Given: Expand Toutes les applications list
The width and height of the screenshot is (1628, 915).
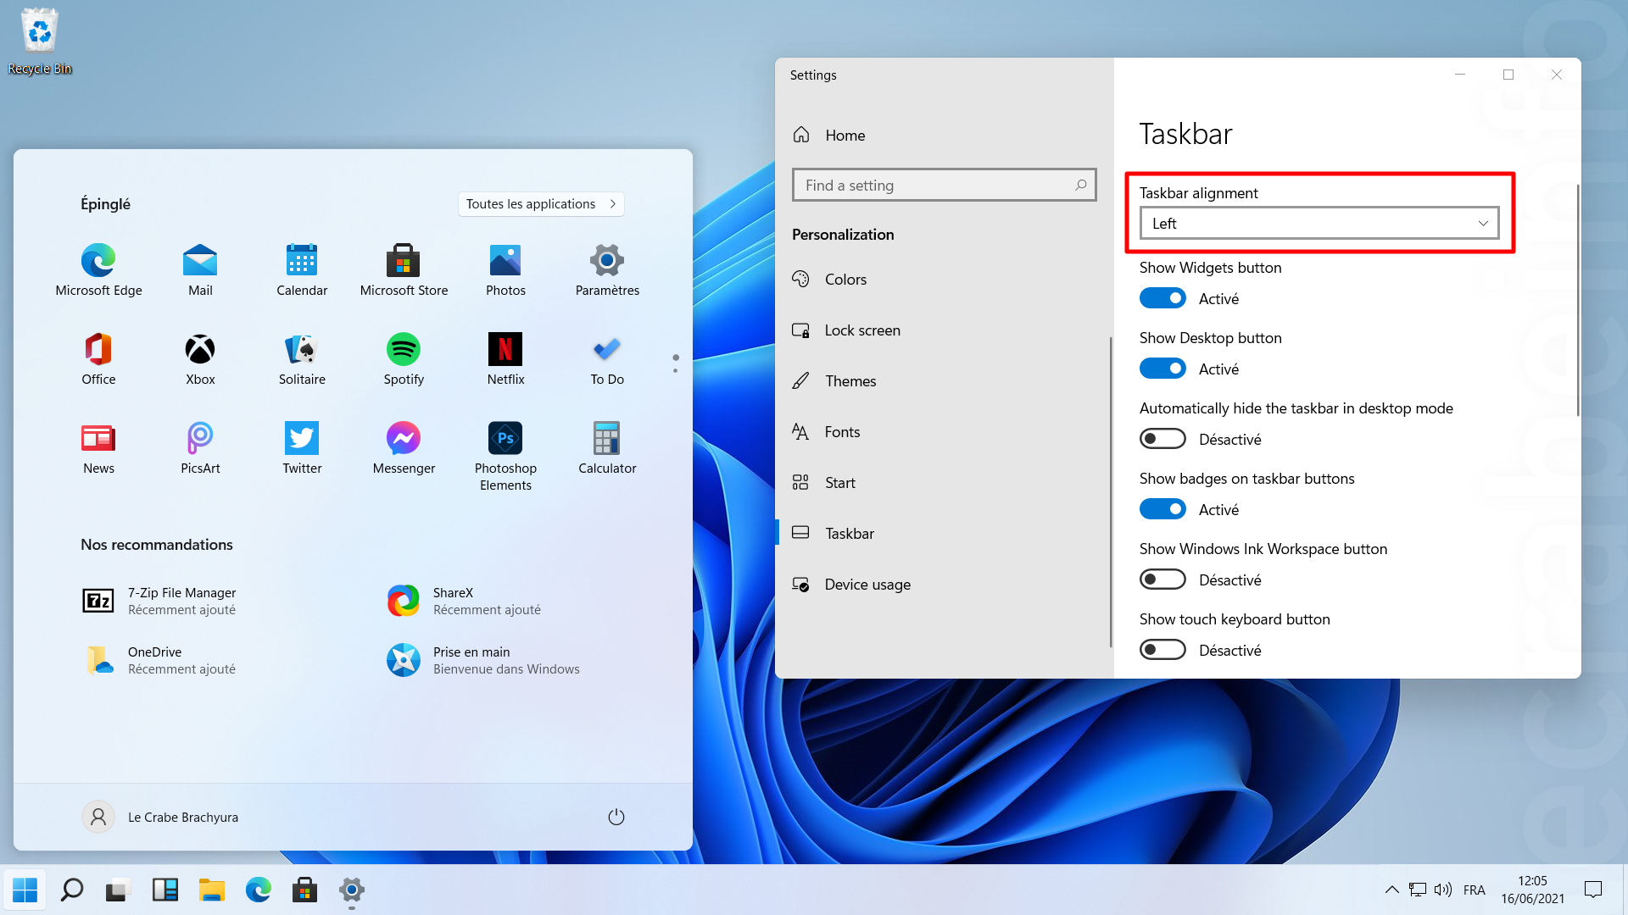Looking at the screenshot, I should pyautogui.click(x=541, y=204).
